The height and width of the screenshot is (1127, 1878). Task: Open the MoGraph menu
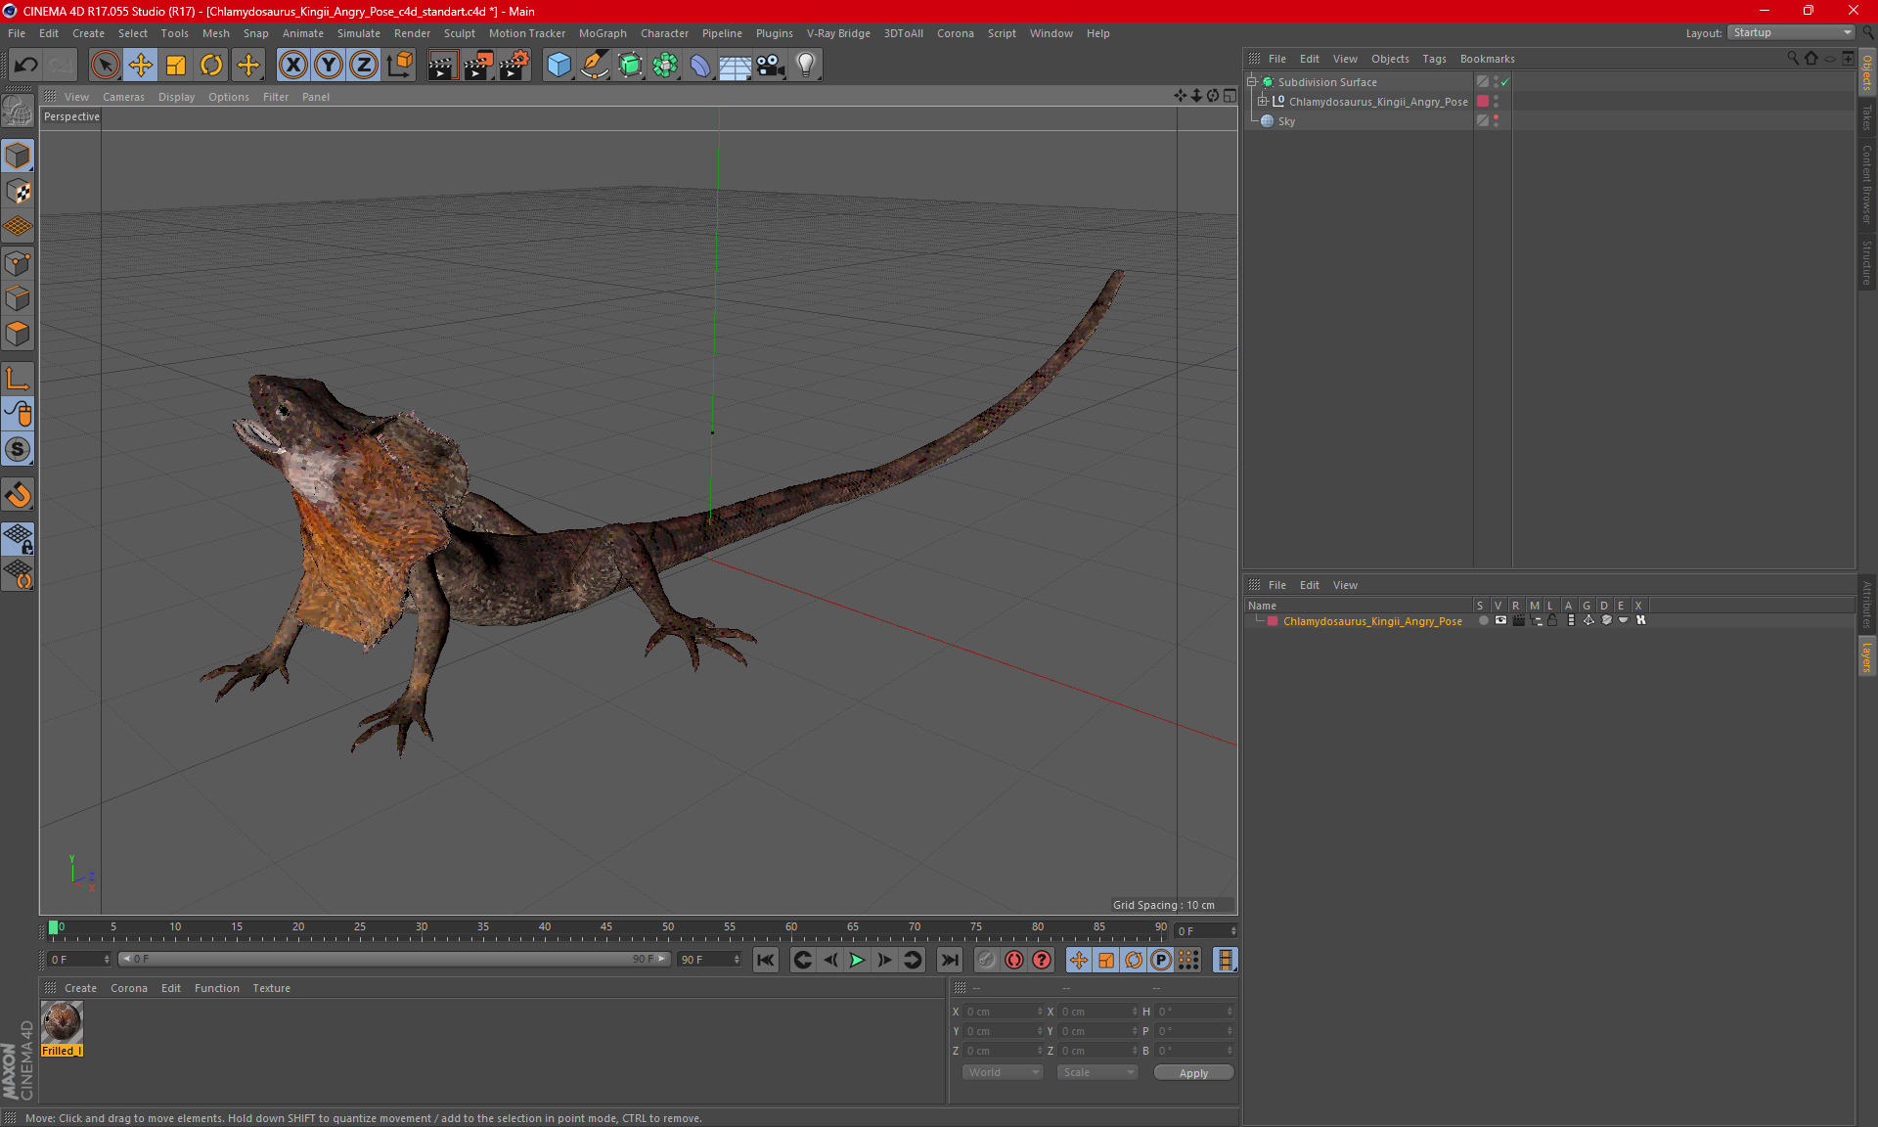(x=603, y=33)
